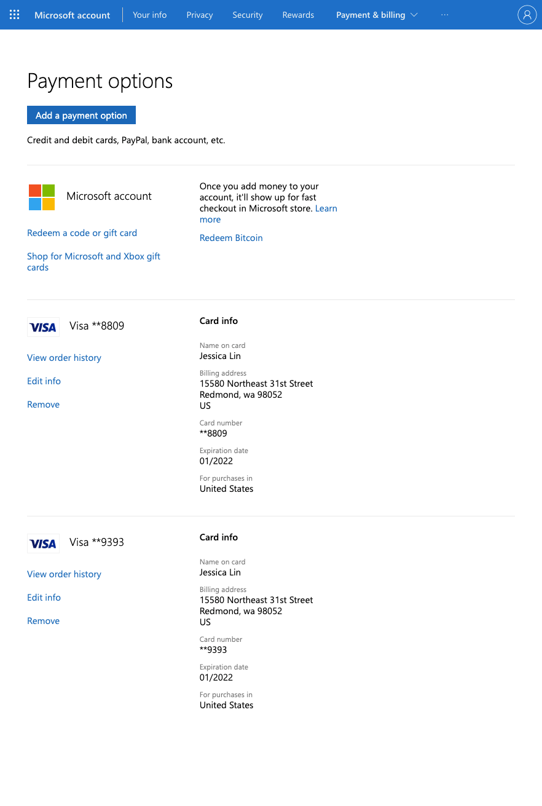Open the Privacy tab
This screenshot has width=542, height=806.
pyautogui.click(x=200, y=15)
